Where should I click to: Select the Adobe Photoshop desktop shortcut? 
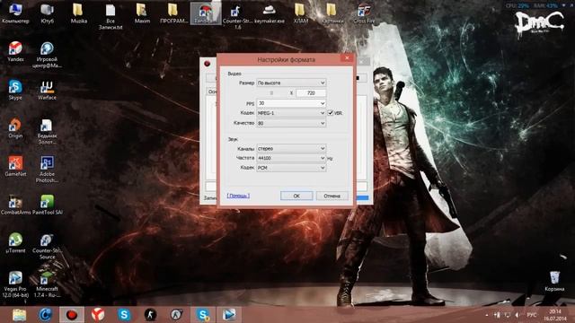pos(47,169)
